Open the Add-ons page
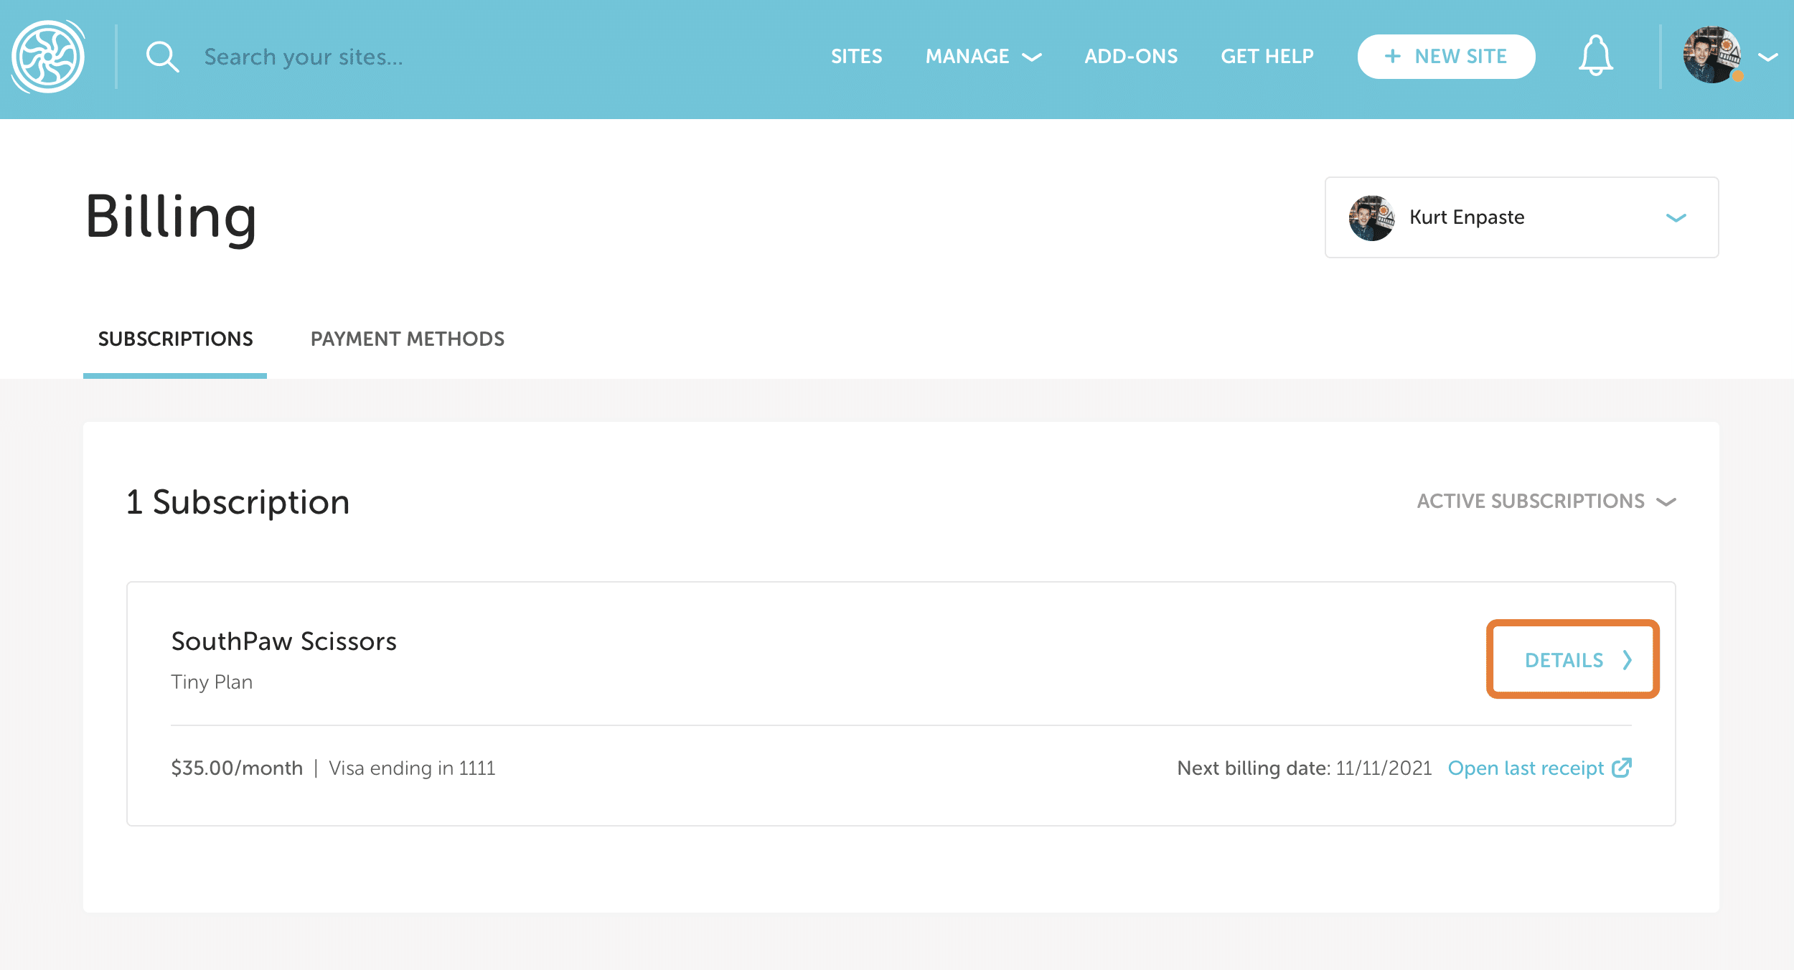The height and width of the screenshot is (970, 1794). coord(1131,56)
